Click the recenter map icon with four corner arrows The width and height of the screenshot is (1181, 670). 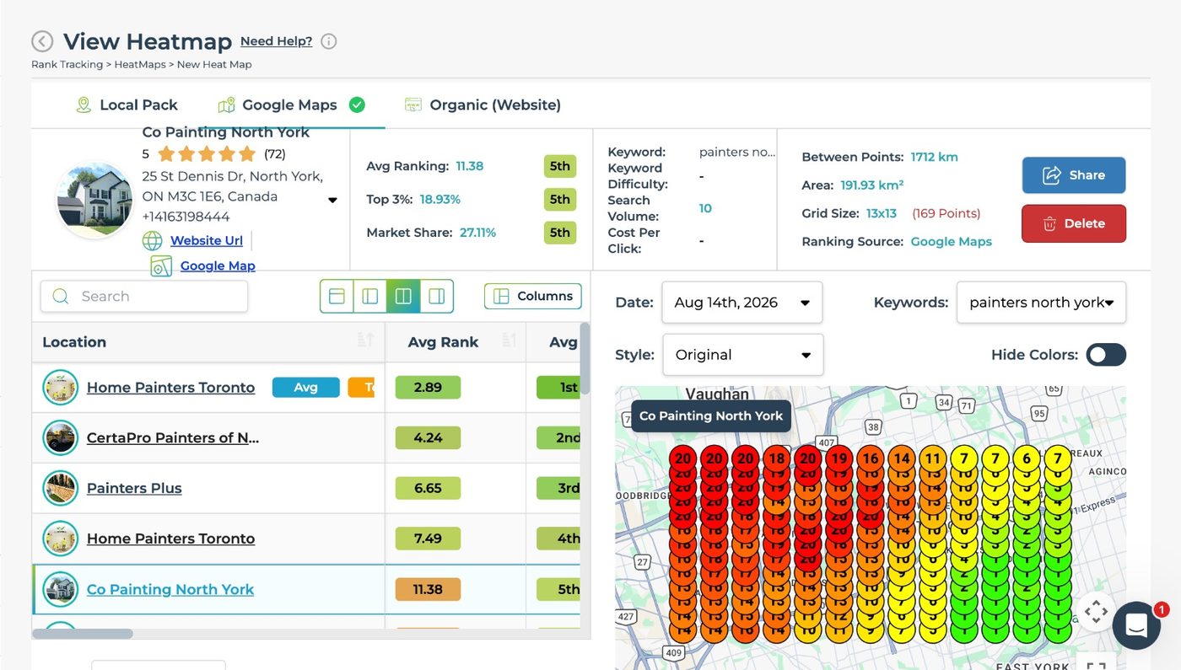pos(1095,611)
